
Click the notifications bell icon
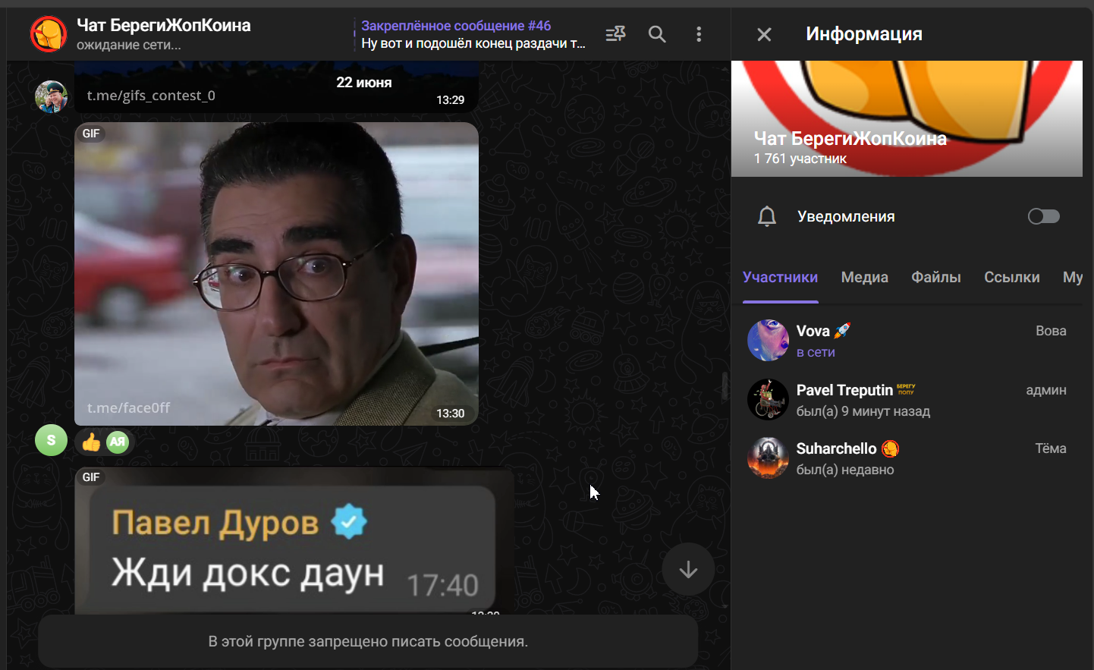click(x=767, y=216)
